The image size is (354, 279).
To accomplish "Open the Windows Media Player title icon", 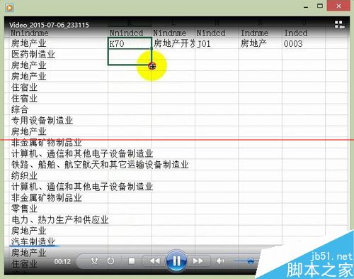I will 9,7.
